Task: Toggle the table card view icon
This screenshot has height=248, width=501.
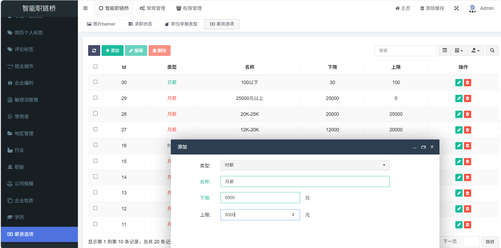Action: [x=445, y=51]
